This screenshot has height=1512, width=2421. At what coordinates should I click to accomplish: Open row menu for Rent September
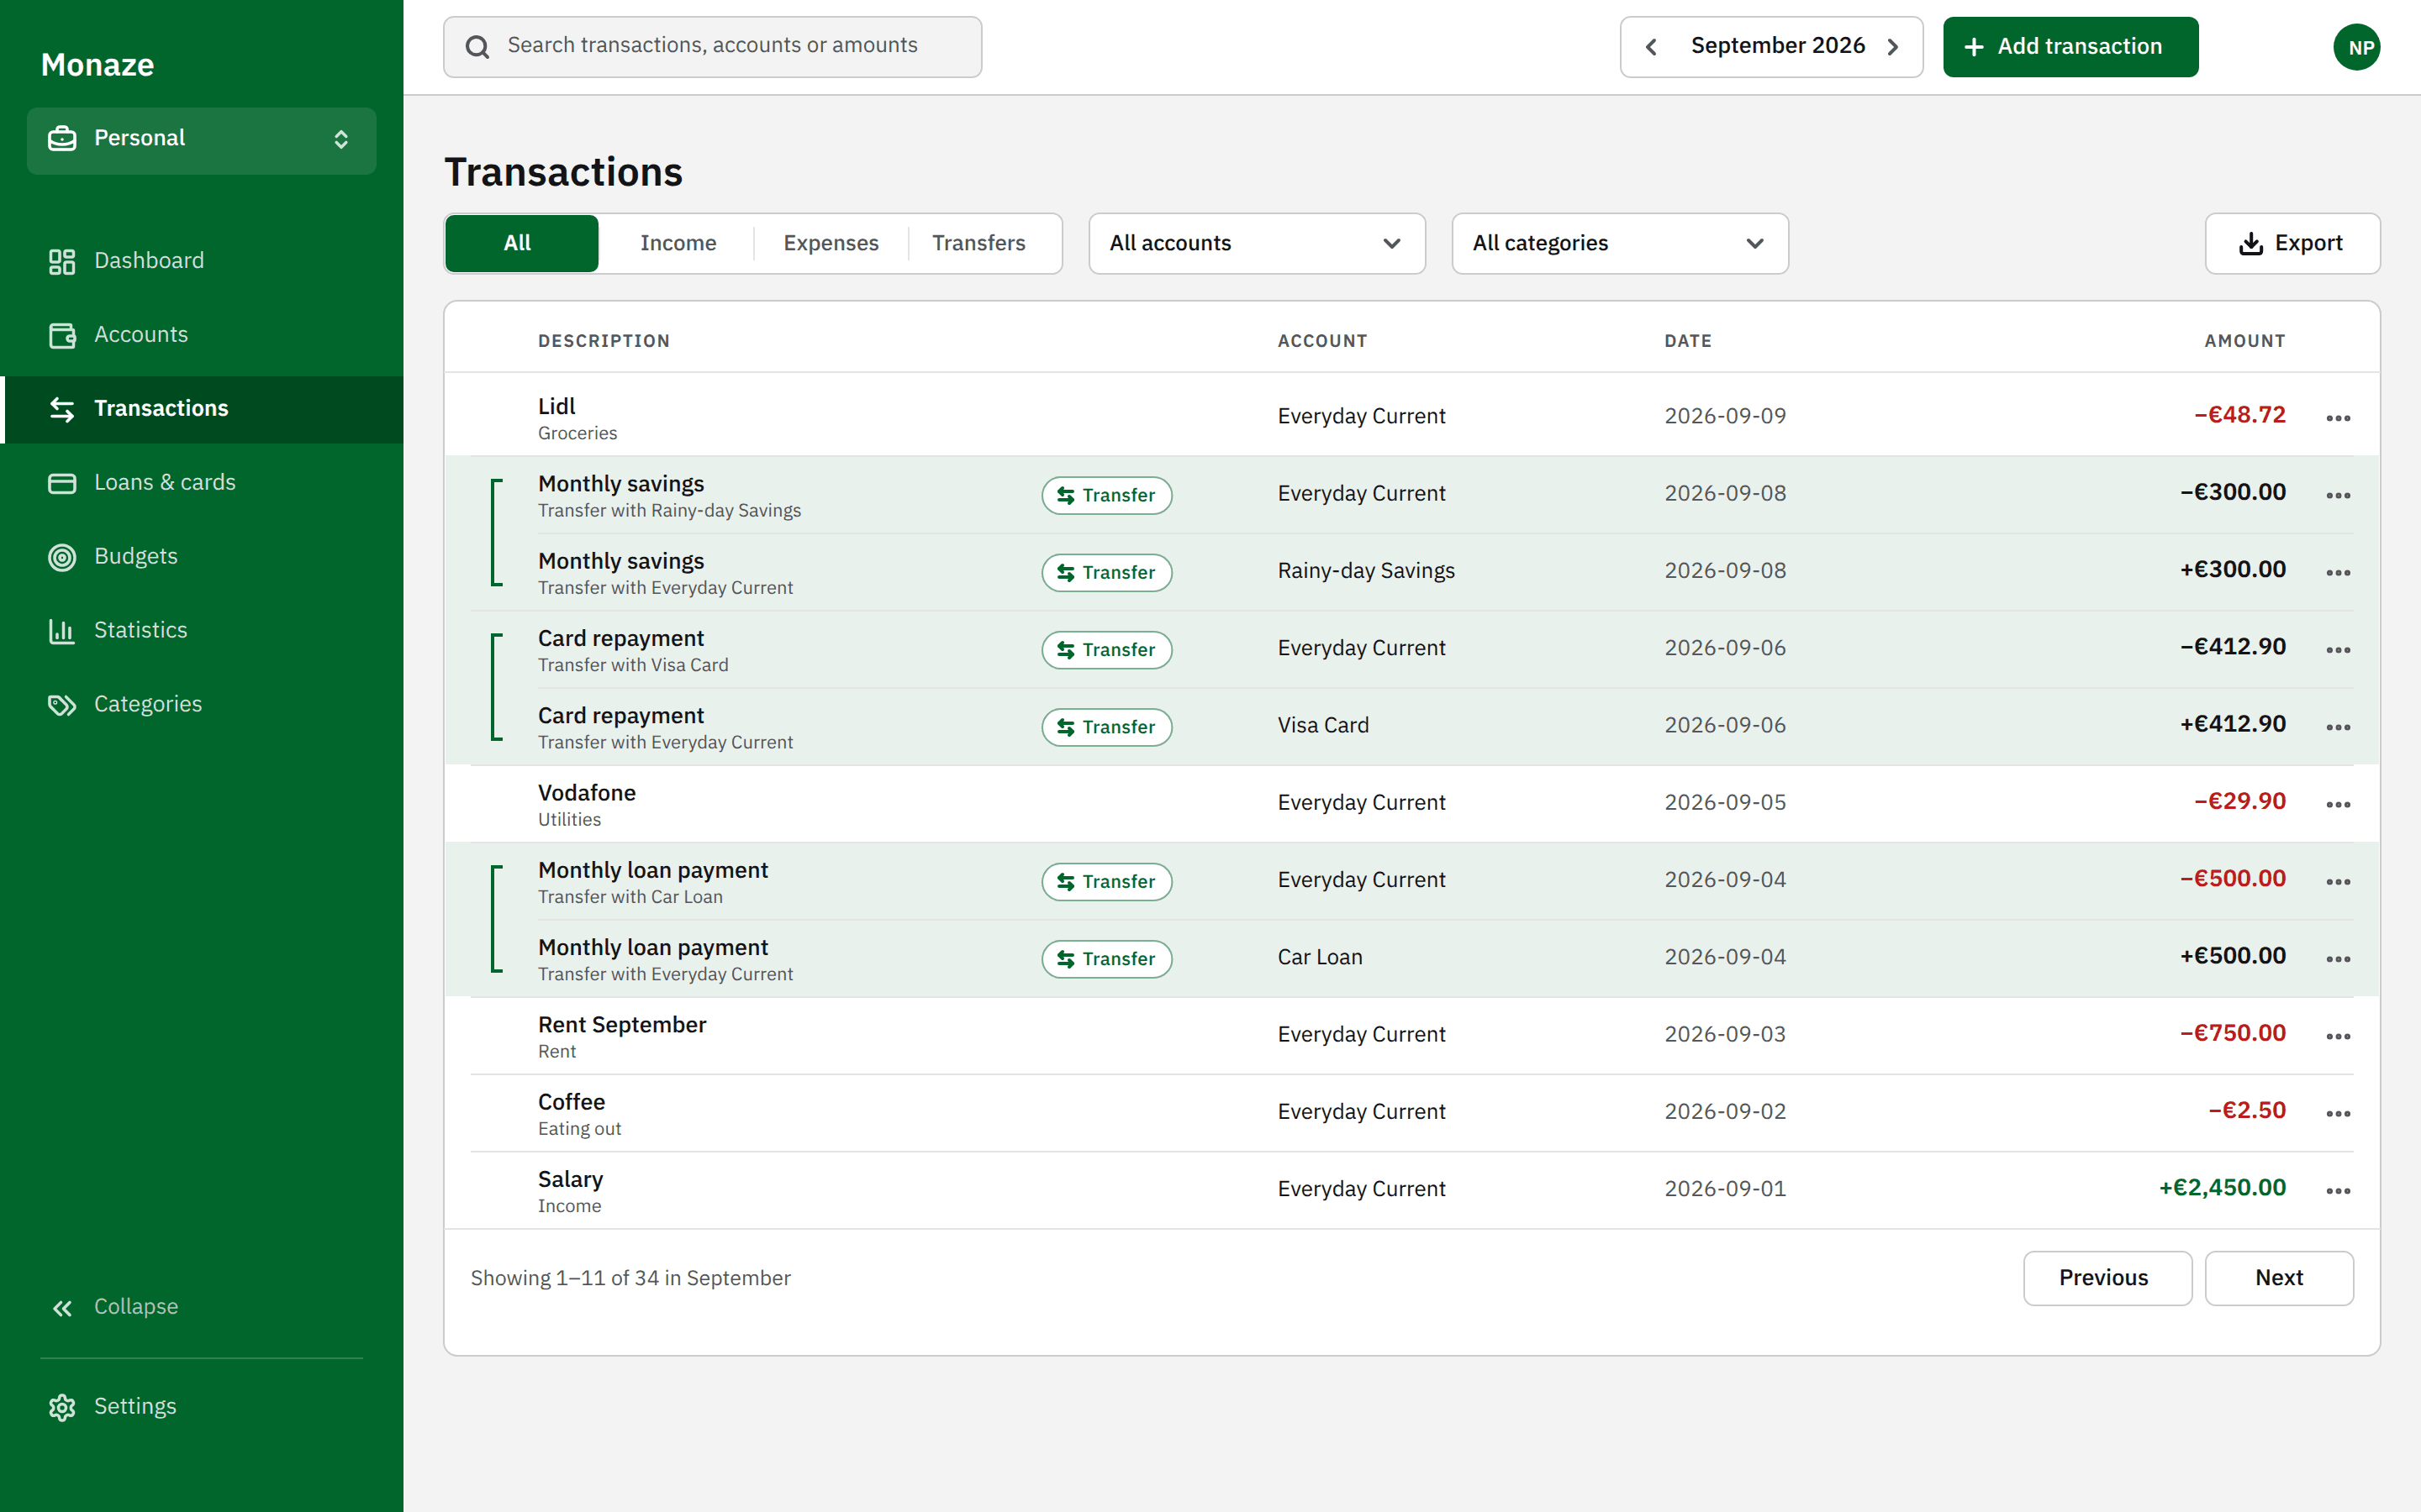(x=2338, y=1036)
